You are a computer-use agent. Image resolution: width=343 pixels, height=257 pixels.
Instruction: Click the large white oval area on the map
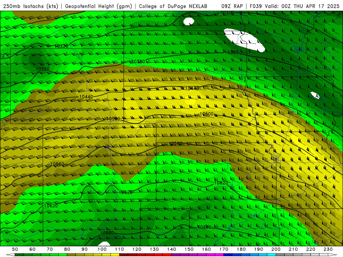(244, 40)
